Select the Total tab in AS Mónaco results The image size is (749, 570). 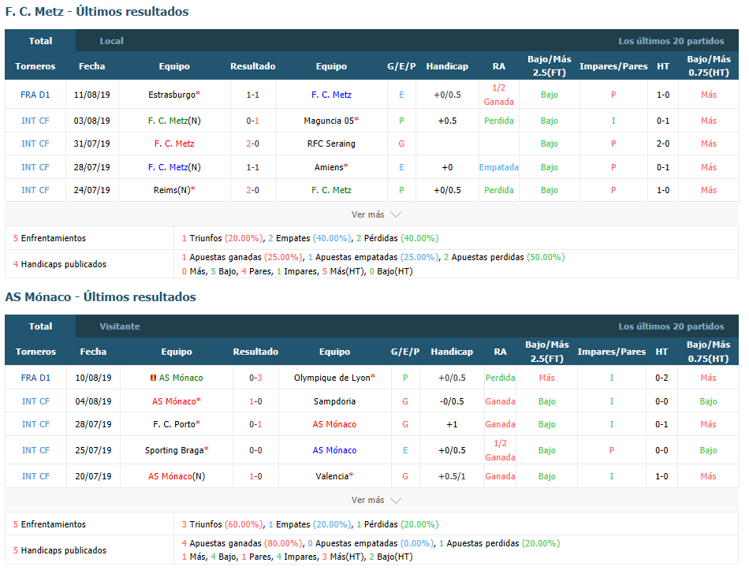(x=40, y=326)
